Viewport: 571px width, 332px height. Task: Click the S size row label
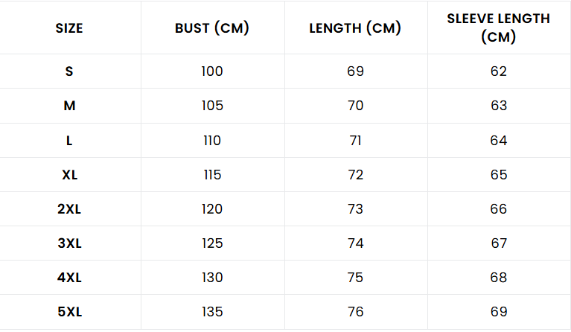(69, 71)
